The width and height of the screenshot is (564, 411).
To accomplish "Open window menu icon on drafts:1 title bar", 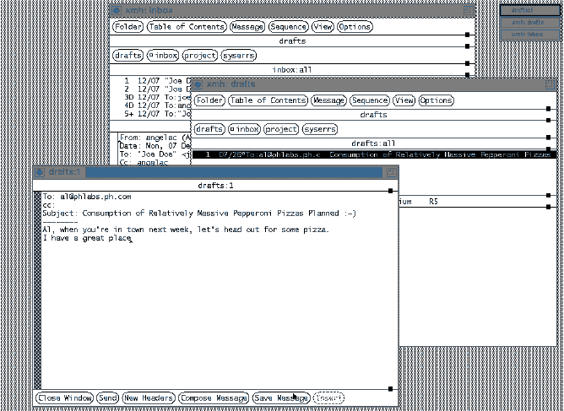I will click(x=40, y=172).
